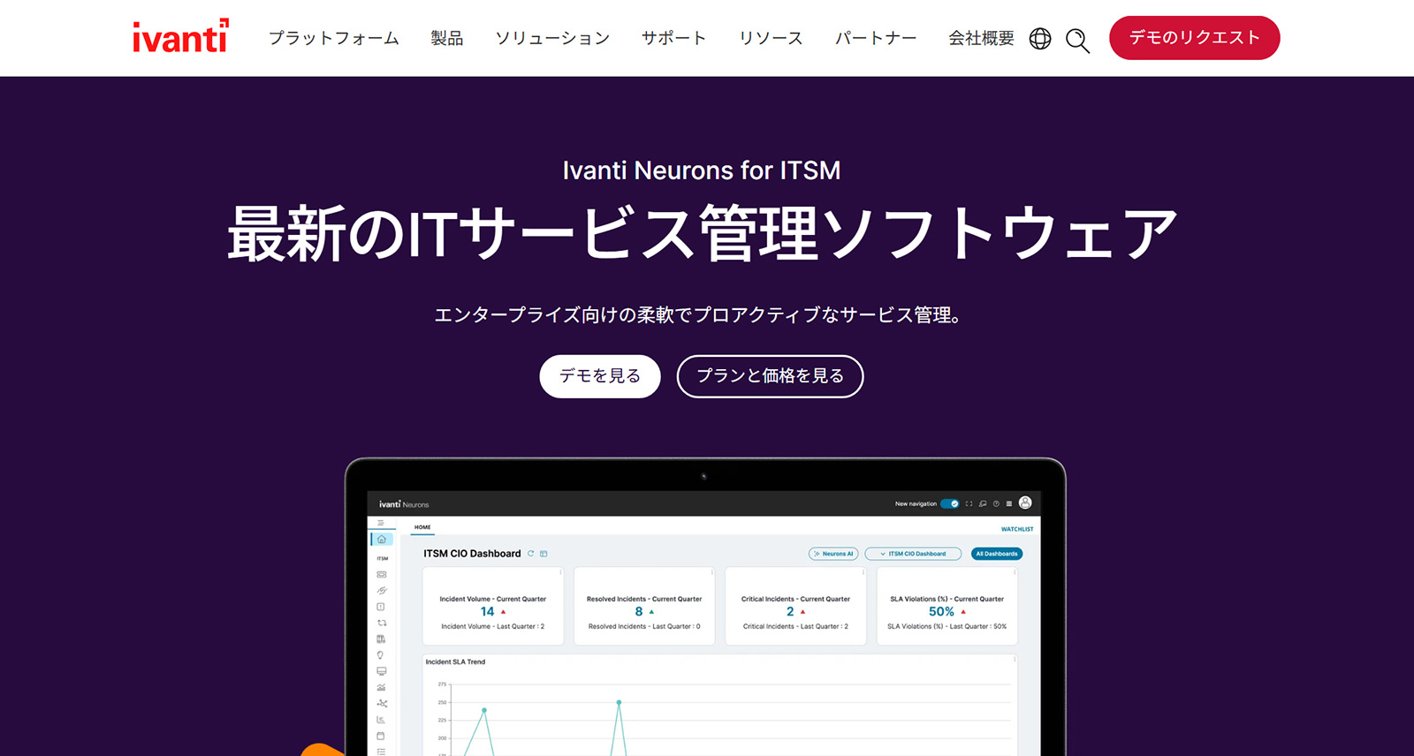Click the network nodes icon in dashboard sidebar
Screen dimensions: 1414x756
pyautogui.click(x=382, y=704)
